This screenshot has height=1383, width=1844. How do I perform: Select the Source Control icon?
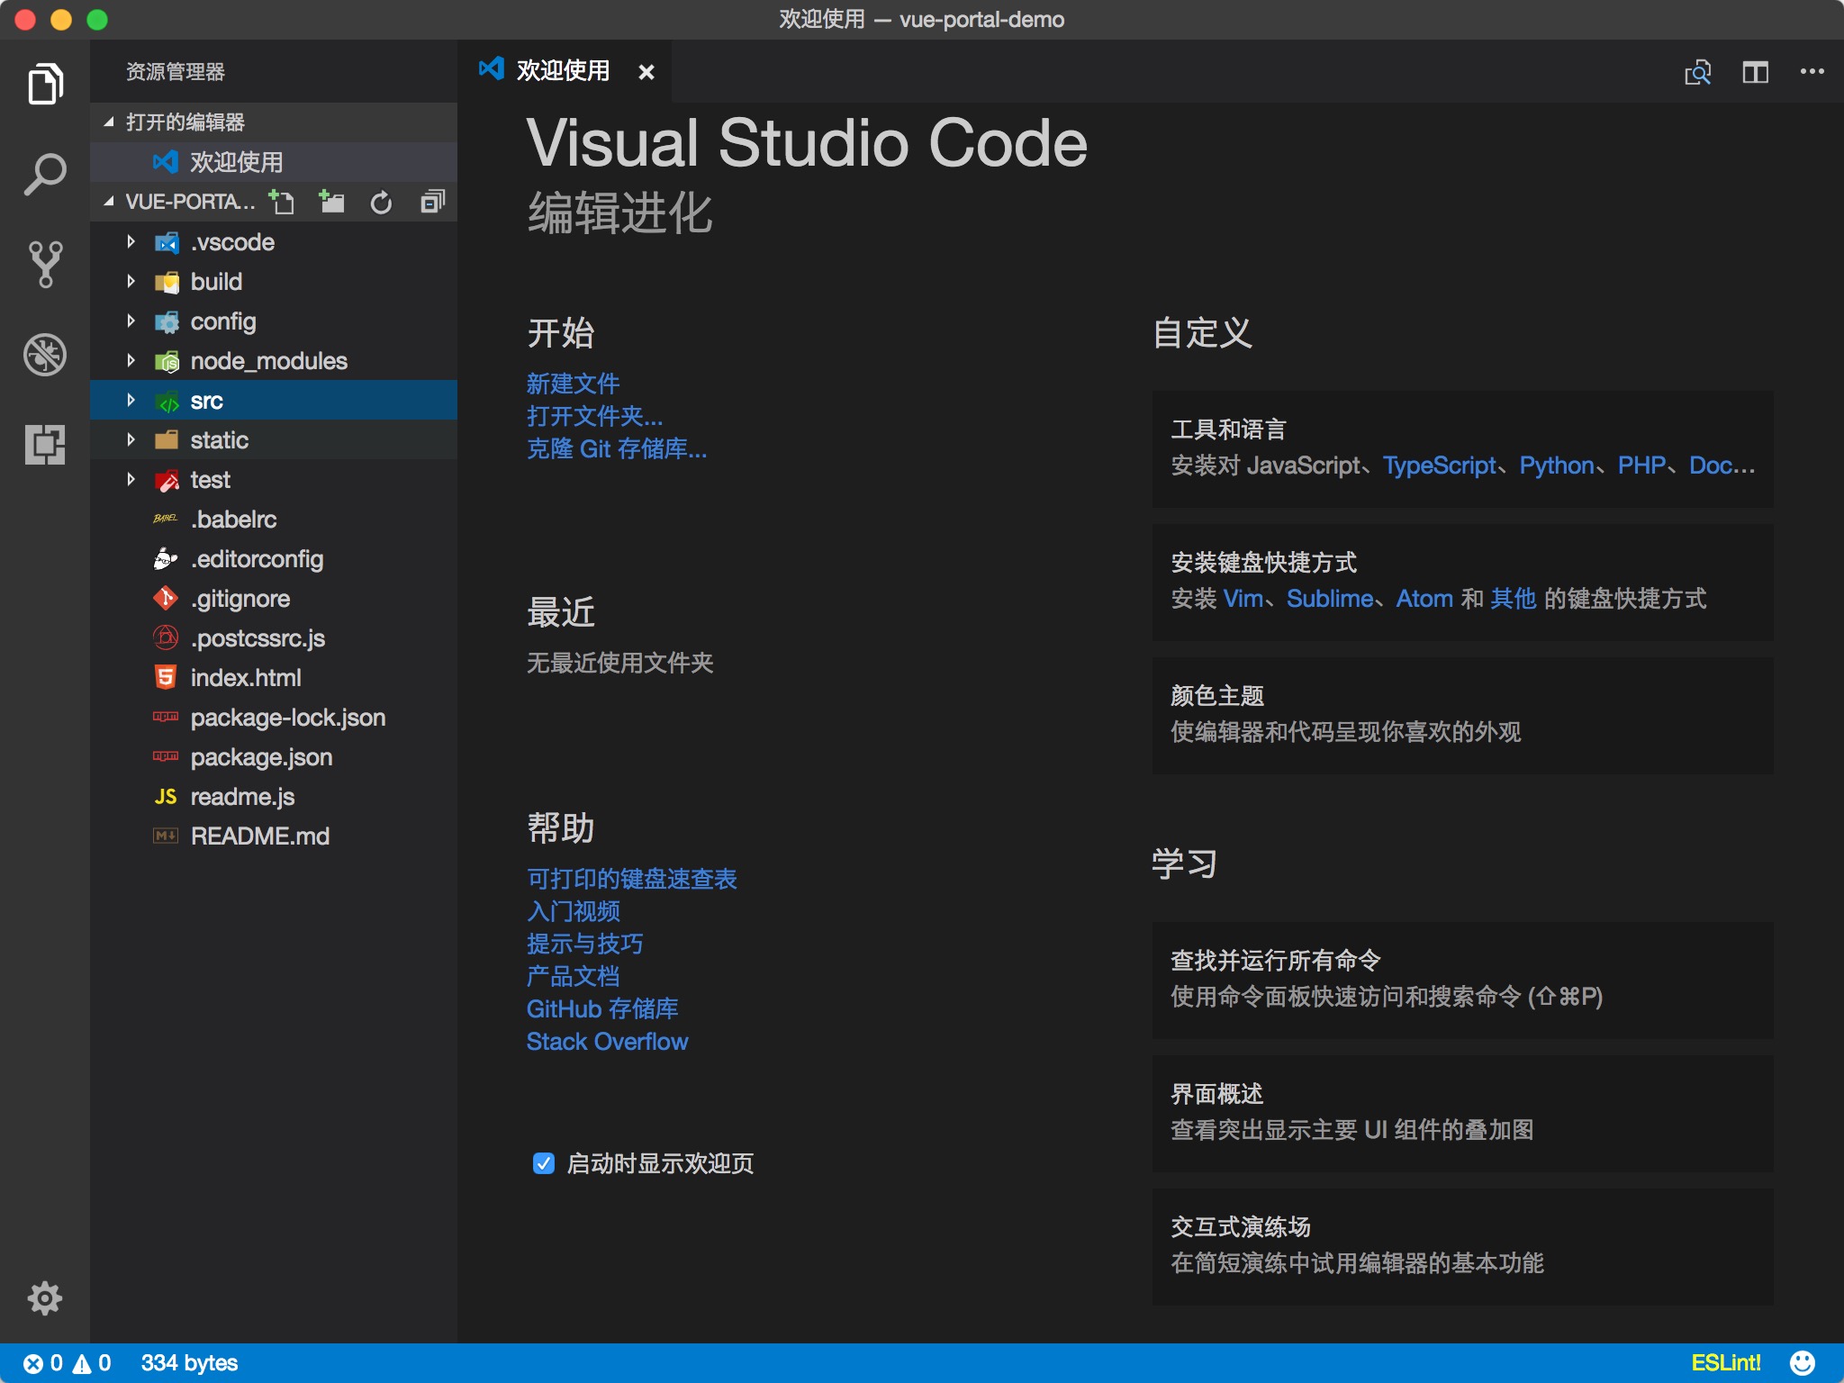click(45, 263)
